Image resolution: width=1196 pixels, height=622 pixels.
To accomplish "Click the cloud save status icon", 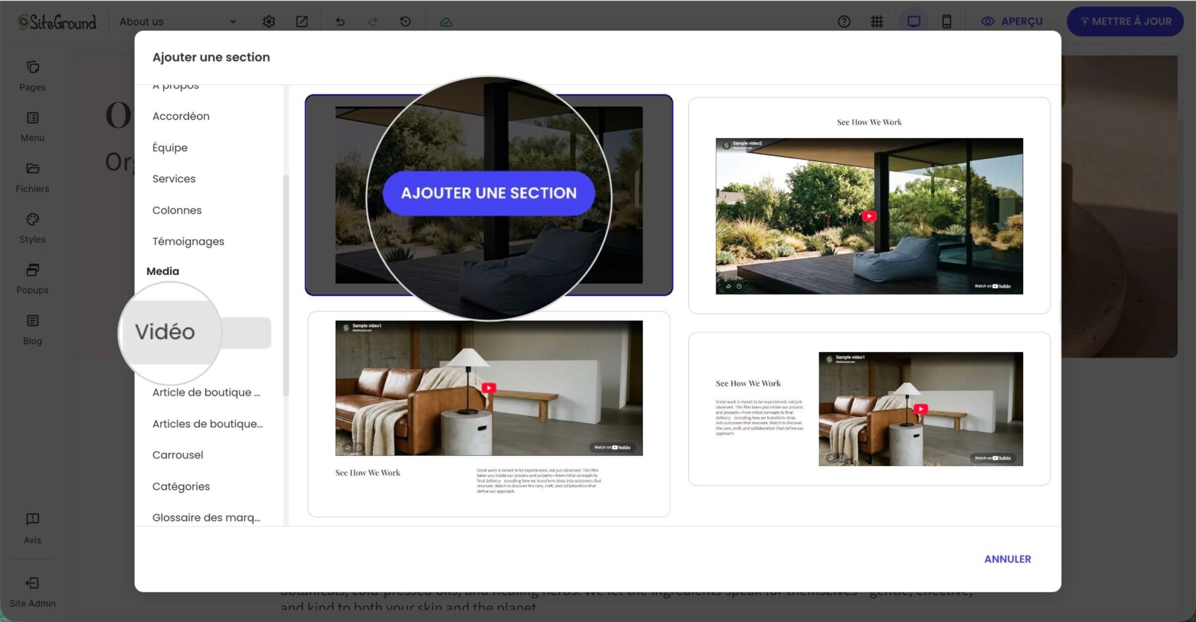I will click(446, 22).
